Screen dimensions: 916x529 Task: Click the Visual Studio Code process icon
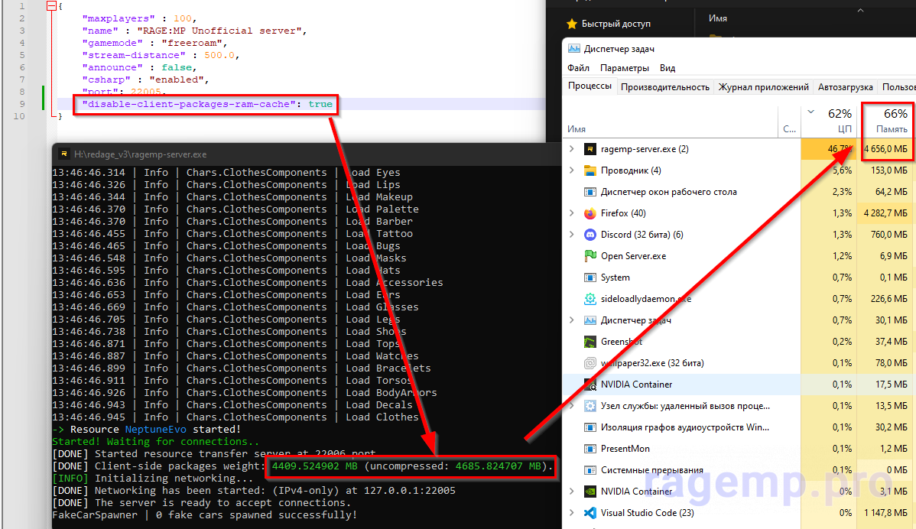click(590, 513)
